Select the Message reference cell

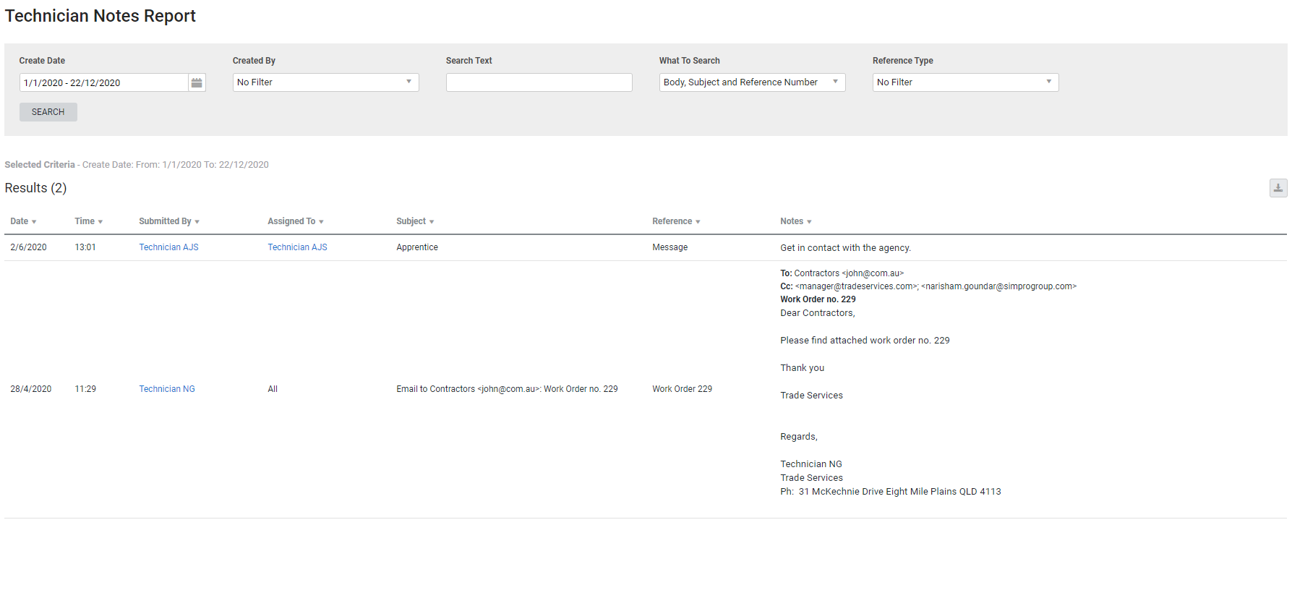[669, 247]
